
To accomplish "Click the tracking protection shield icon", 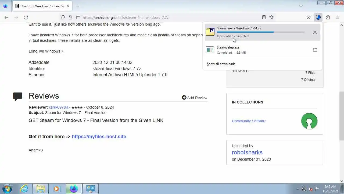I will tap(63, 17).
